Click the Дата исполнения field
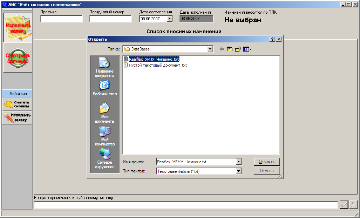This screenshot has height=218, width=360. coord(196,19)
